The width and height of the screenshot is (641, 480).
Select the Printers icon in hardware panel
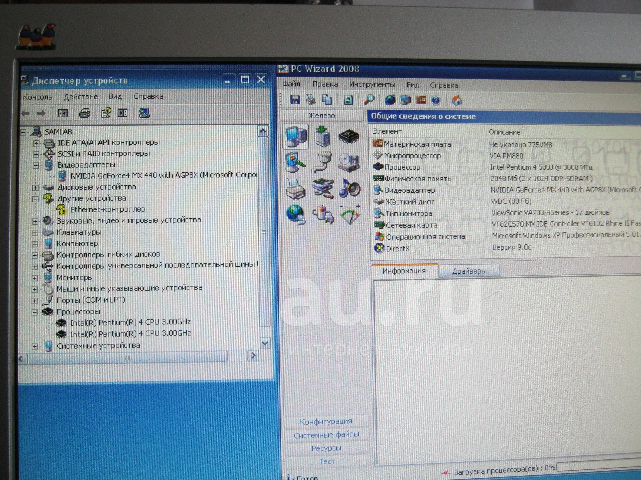(x=295, y=189)
